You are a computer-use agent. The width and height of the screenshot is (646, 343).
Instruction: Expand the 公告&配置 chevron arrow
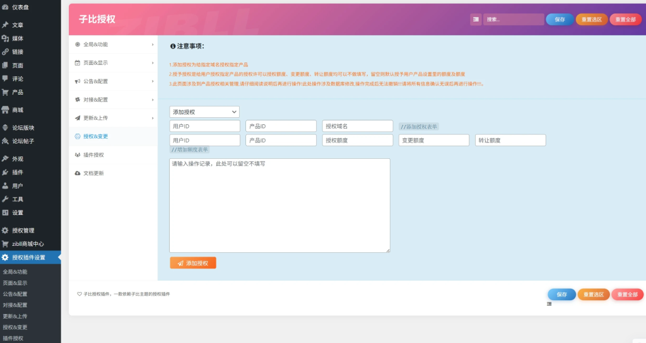click(x=153, y=81)
